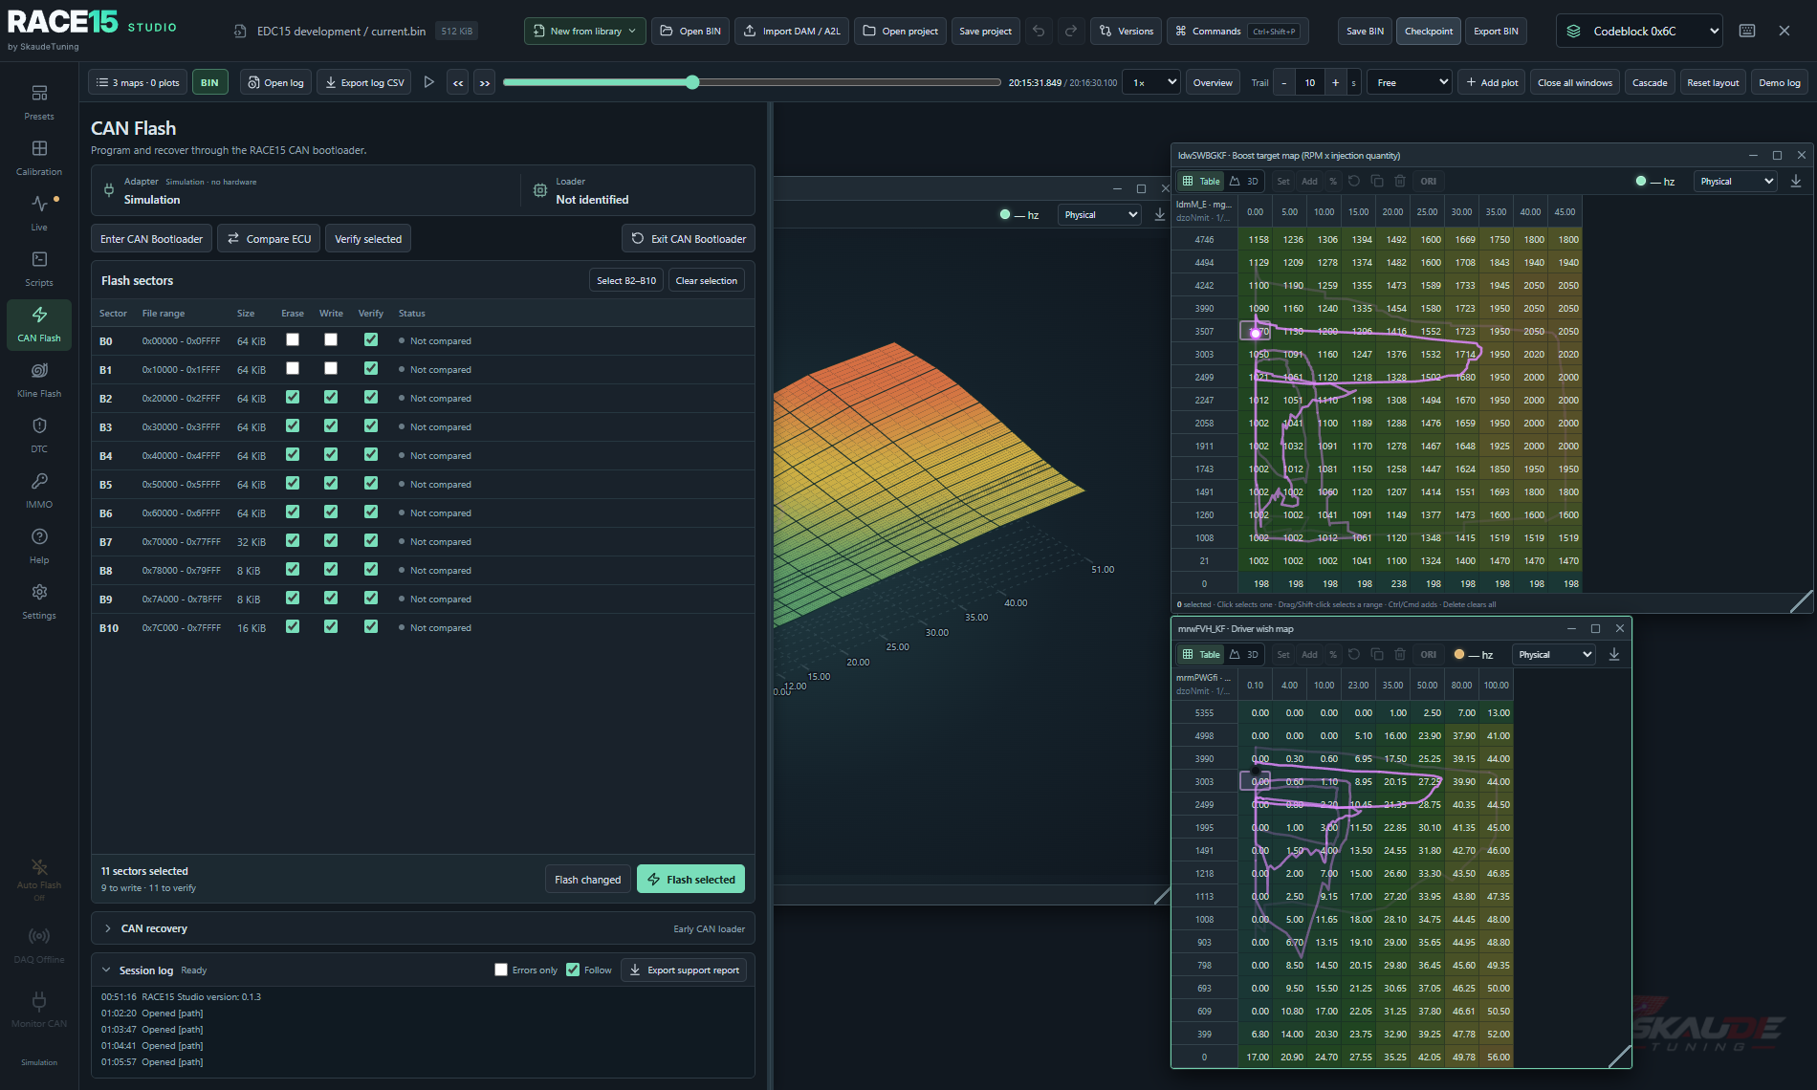Click the redo arrow in top toolbar
The height and width of the screenshot is (1090, 1817).
[1071, 31]
